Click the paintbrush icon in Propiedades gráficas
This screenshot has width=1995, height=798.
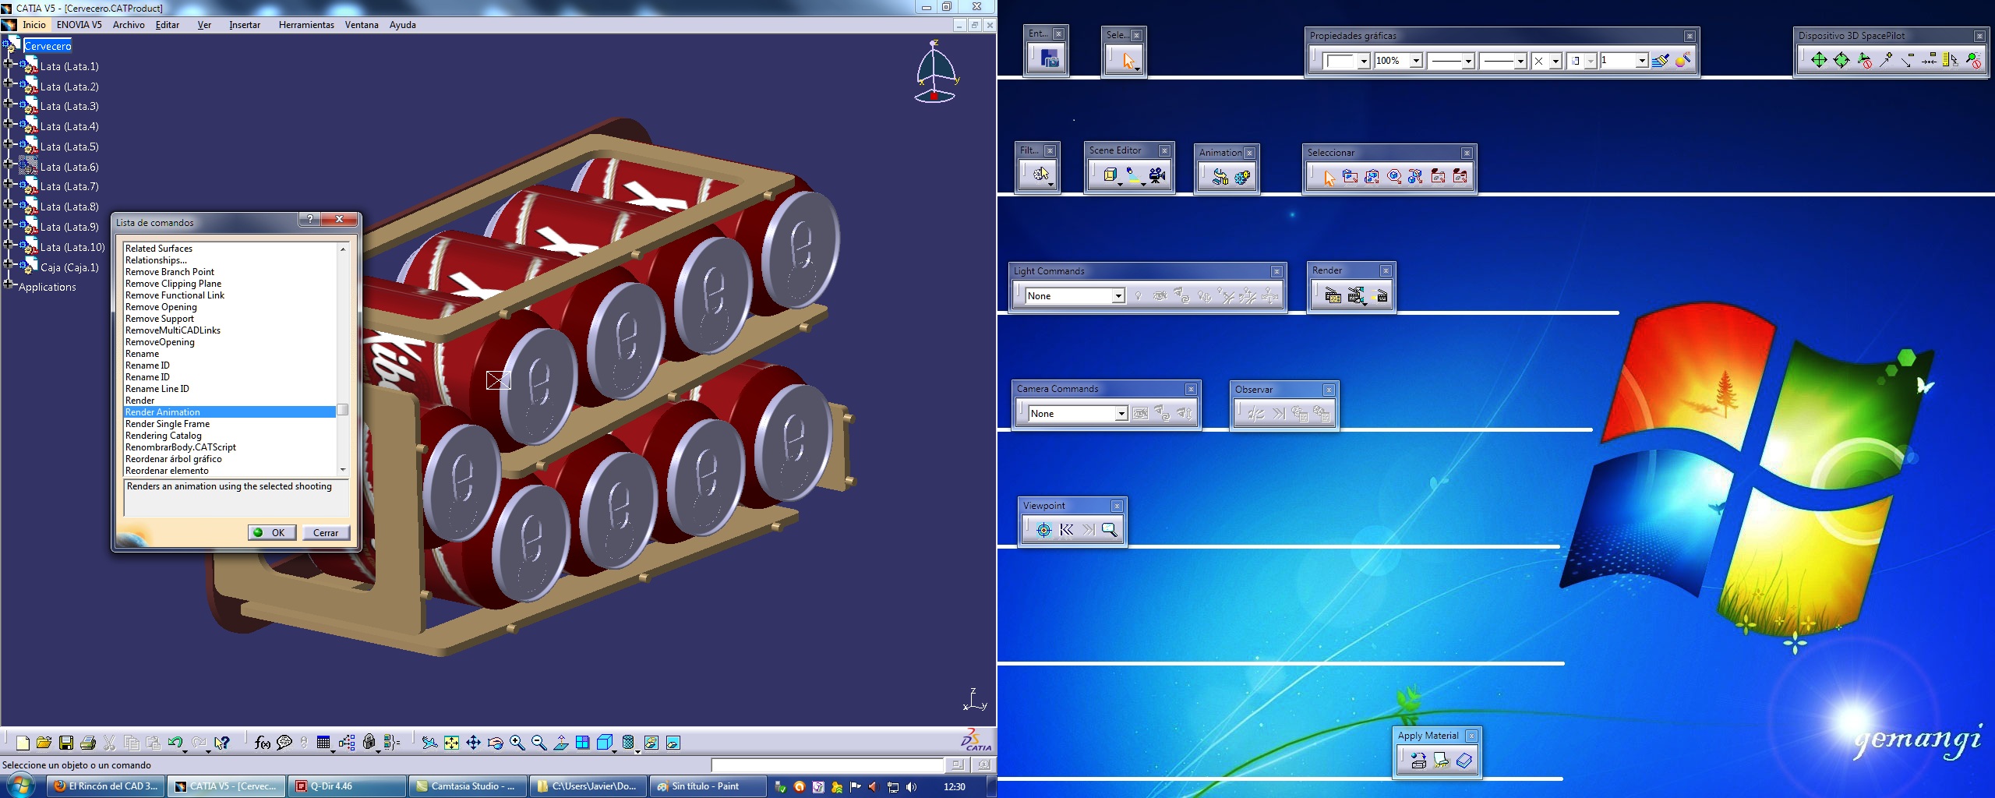(1660, 61)
